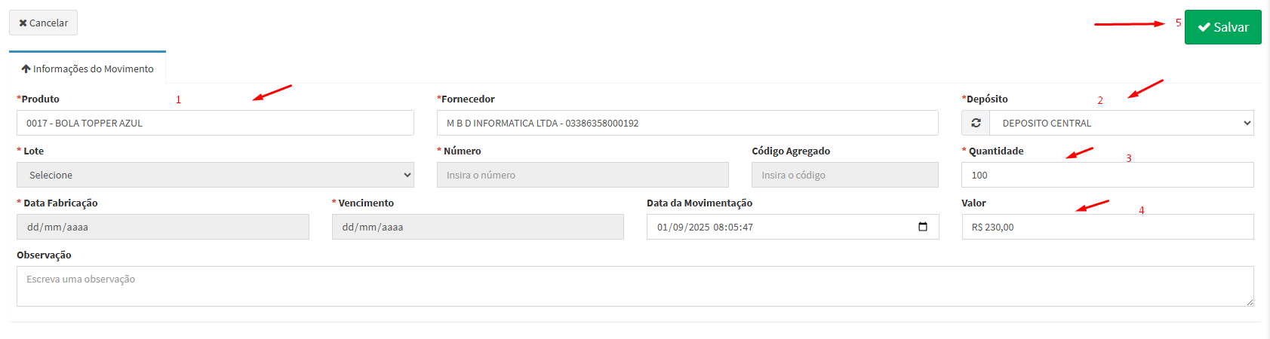Click the checkmark icon on Salvar

tap(1204, 27)
